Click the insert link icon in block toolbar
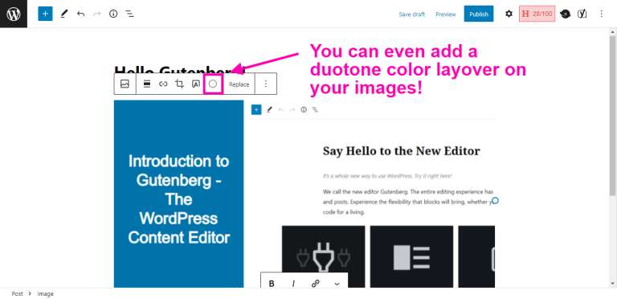The width and height of the screenshot is (617, 299). pyautogui.click(x=163, y=84)
